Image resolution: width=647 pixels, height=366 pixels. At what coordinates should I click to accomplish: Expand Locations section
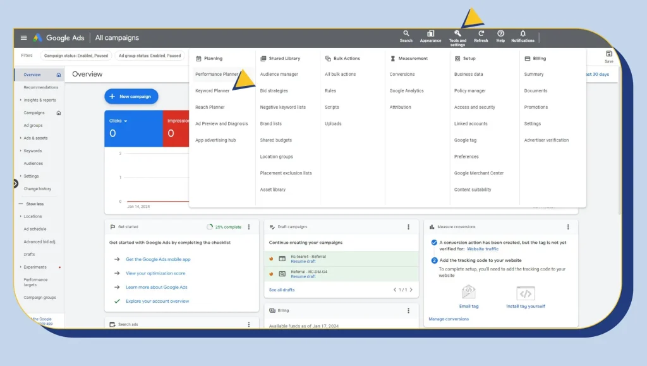21,216
